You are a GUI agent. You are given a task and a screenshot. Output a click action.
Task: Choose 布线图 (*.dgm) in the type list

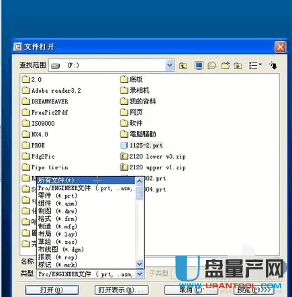pos(86,249)
